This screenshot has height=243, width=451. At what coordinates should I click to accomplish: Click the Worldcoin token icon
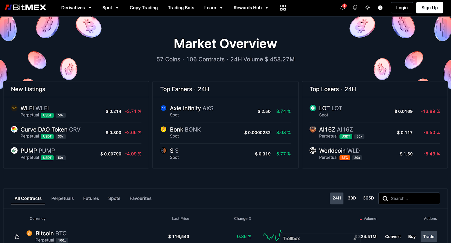click(313, 150)
